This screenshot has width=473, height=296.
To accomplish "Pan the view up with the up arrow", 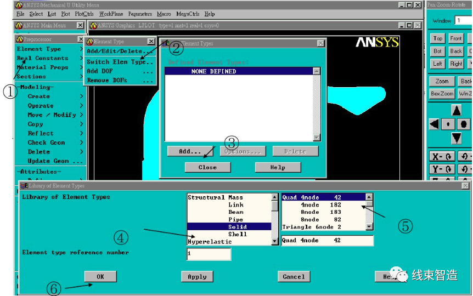I will 456,110.
